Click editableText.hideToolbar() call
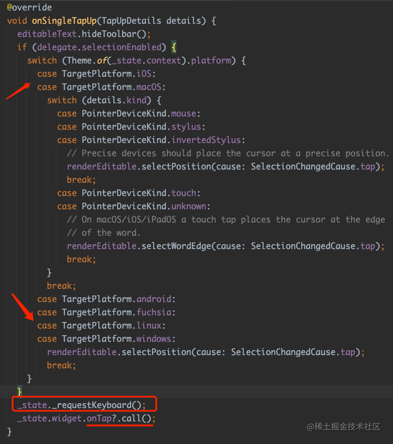This screenshot has height=444, width=393. click(x=84, y=34)
